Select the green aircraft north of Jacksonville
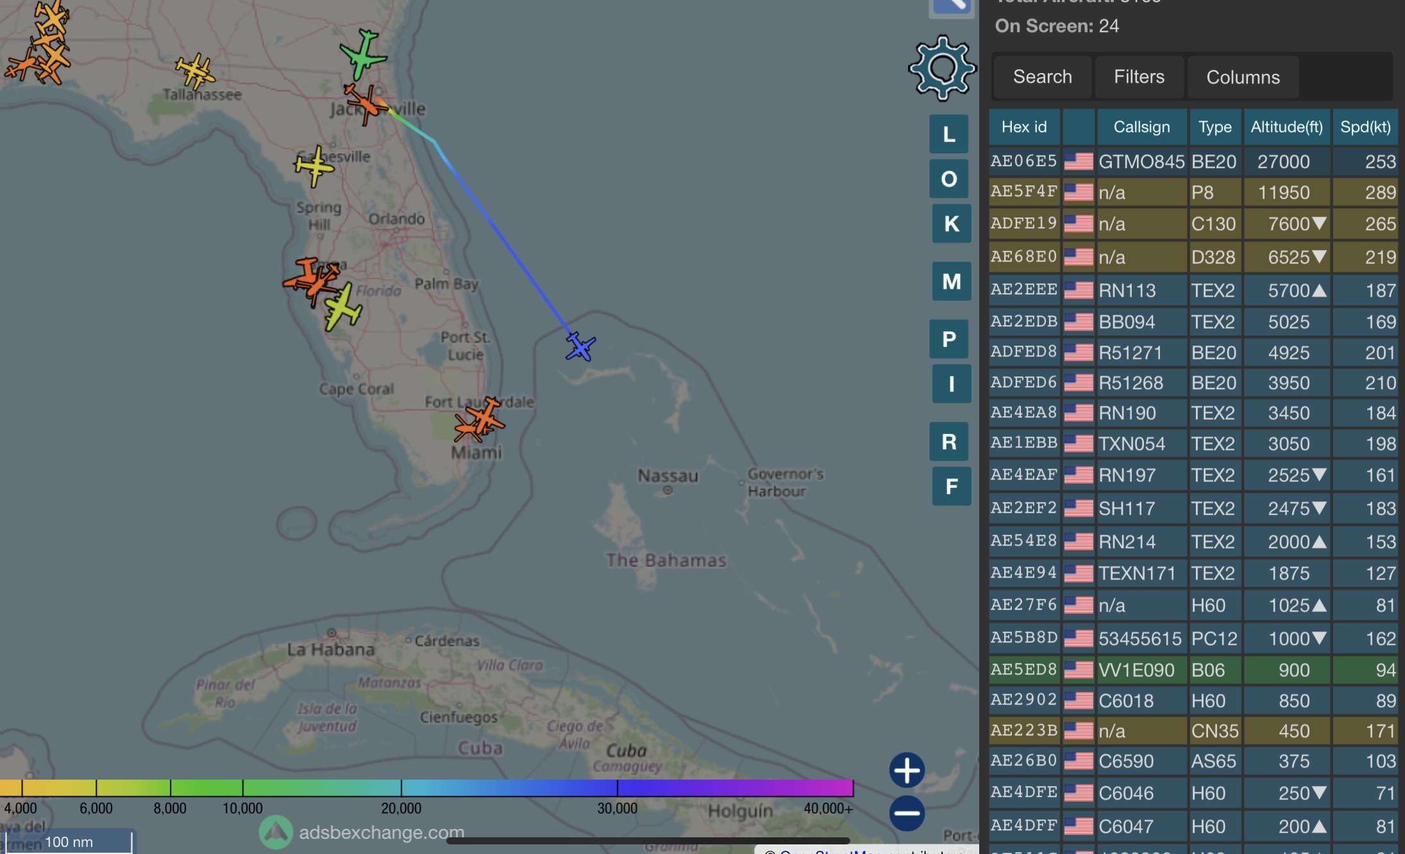 tap(364, 54)
